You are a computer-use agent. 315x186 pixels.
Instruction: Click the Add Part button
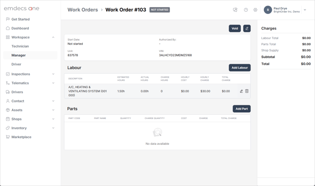[x=242, y=109]
